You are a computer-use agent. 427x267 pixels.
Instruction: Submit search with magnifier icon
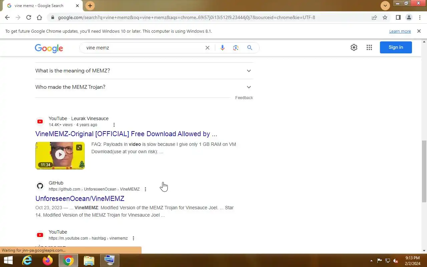(x=250, y=48)
